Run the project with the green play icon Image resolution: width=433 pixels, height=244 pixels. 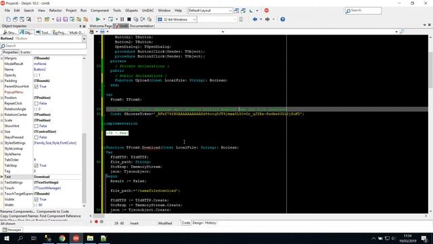click(x=97, y=20)
